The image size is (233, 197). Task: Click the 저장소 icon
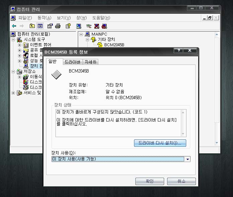[19, 72]
